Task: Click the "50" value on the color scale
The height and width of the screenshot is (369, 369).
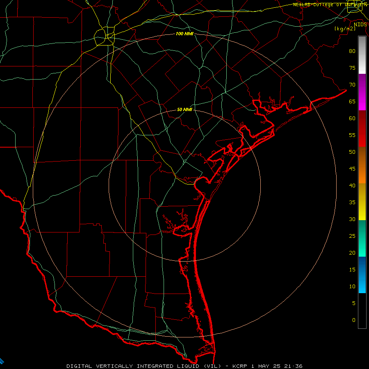Action: 352,152
